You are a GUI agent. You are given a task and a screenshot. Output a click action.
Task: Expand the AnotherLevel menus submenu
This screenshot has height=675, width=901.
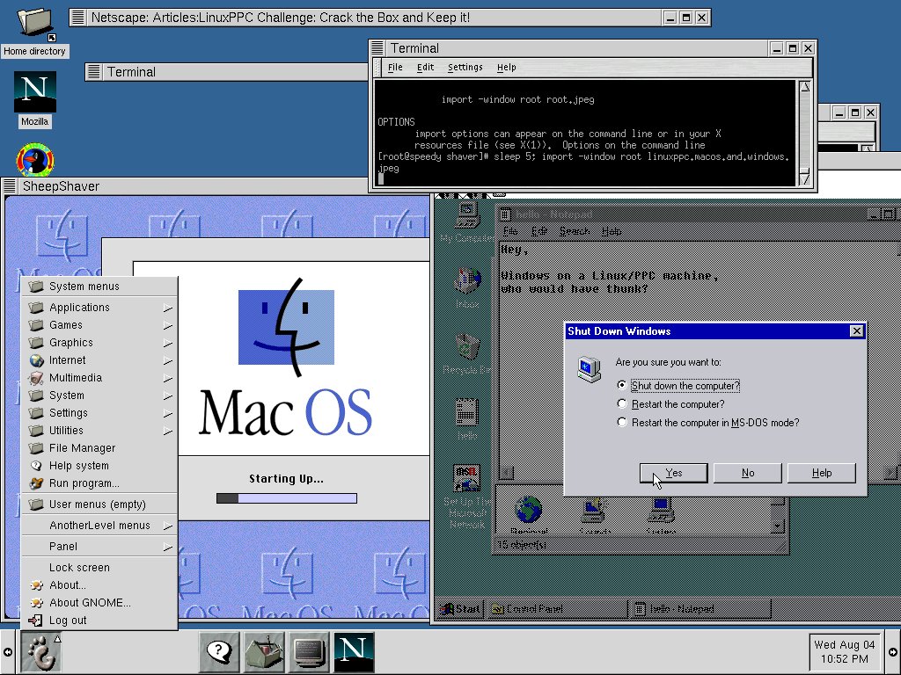pyautogui.click(x=100, y=526)
